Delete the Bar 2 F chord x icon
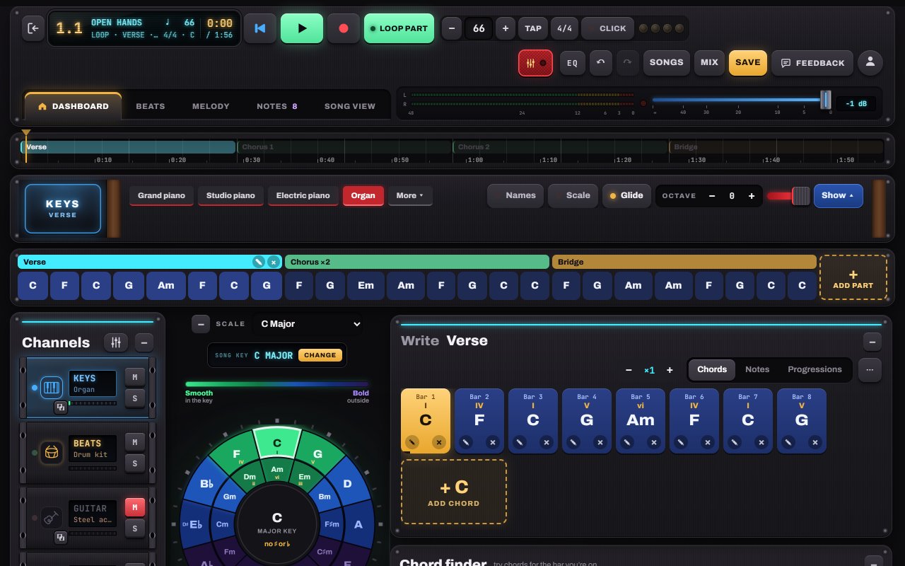 coord(492,442)
